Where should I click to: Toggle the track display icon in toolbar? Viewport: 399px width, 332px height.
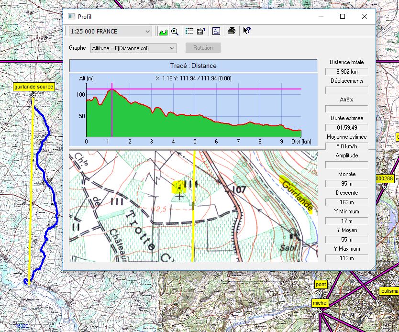[x=216, y=31]
